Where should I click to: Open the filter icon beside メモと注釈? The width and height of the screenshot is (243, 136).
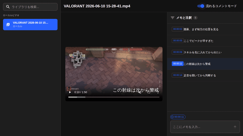coord(172,18)
